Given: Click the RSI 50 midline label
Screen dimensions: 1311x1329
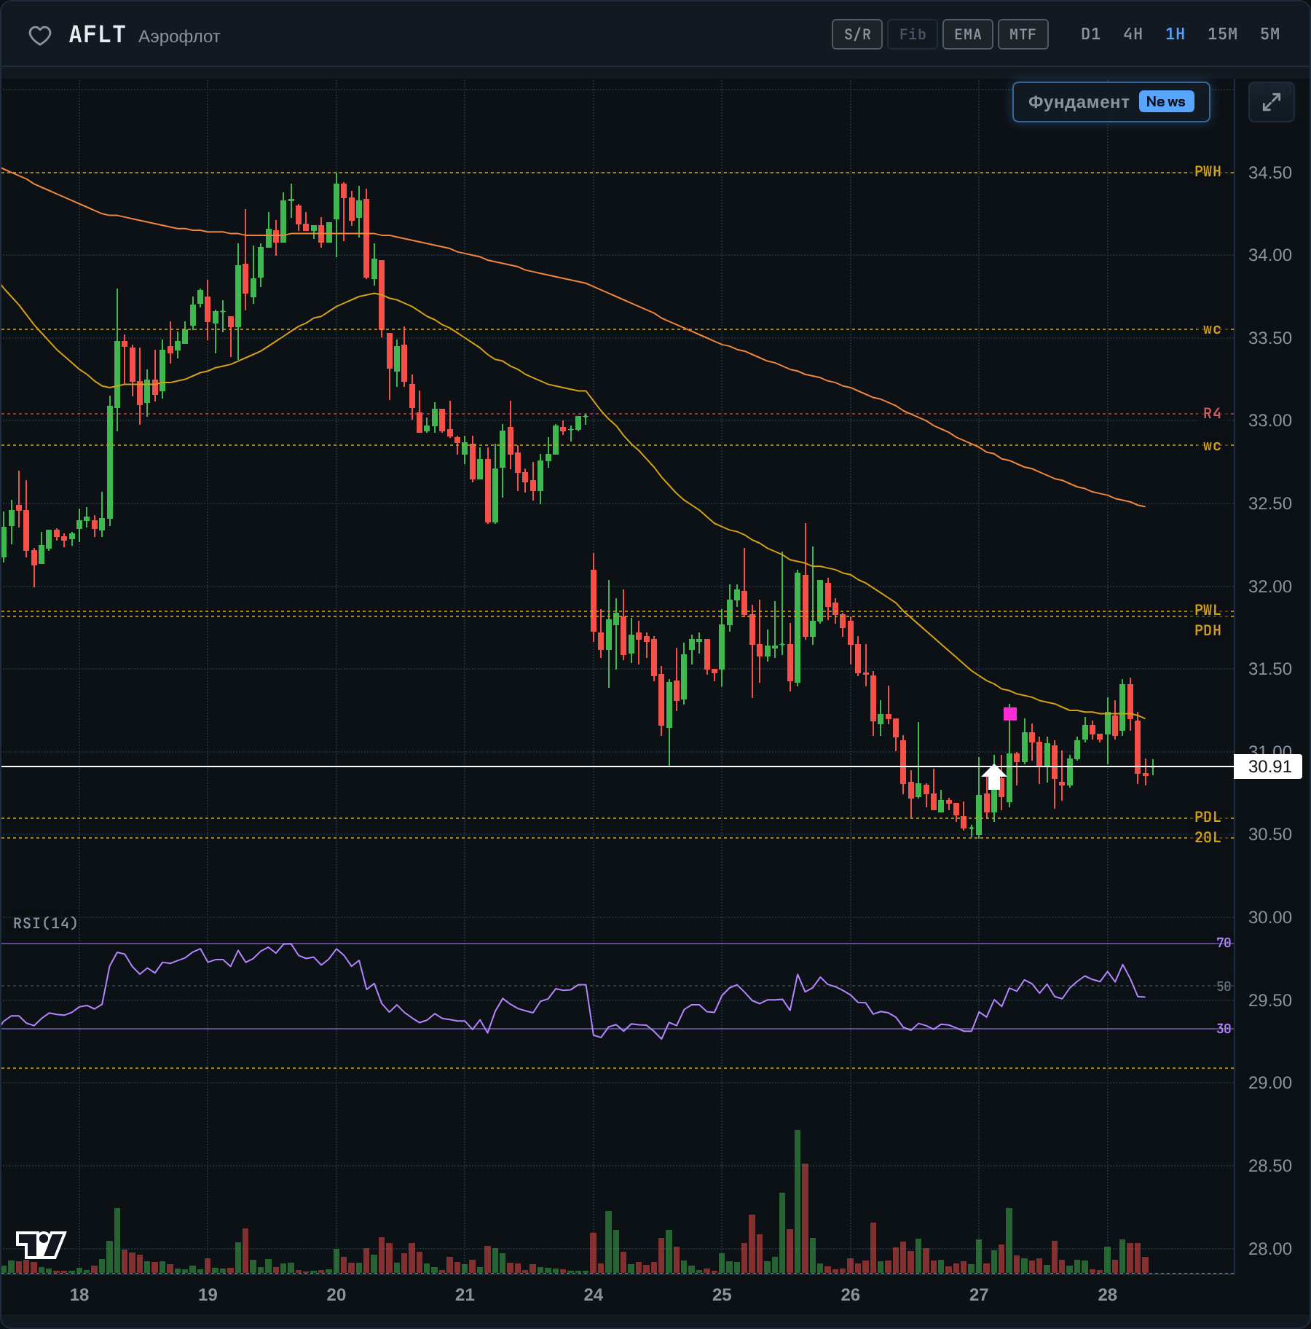Looking at the screenshot, I should click(x=1224, y=986).
